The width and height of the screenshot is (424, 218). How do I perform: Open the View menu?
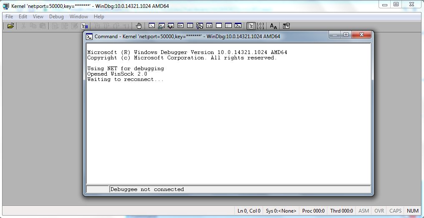[x=38, y=17]
